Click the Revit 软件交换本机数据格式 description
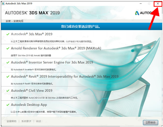This screenshot has height=127, width=163. coord(32,84)
